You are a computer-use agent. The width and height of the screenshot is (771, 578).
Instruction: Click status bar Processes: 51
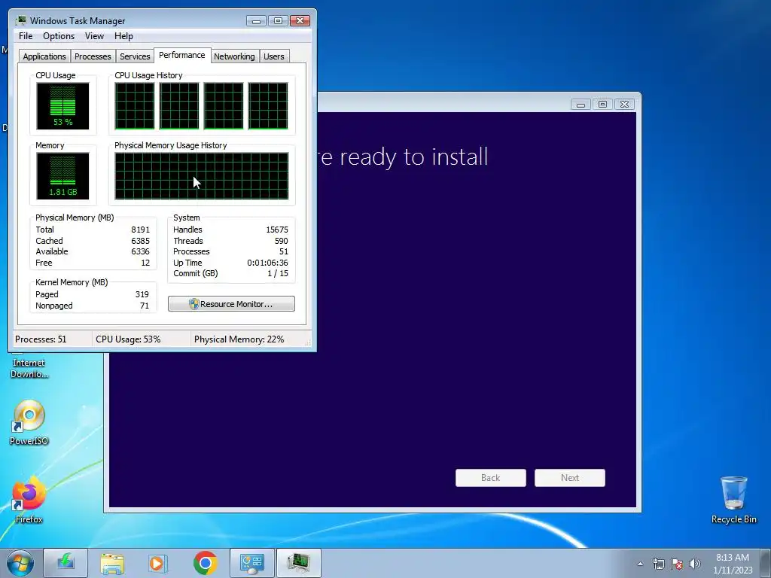(41, 339)
